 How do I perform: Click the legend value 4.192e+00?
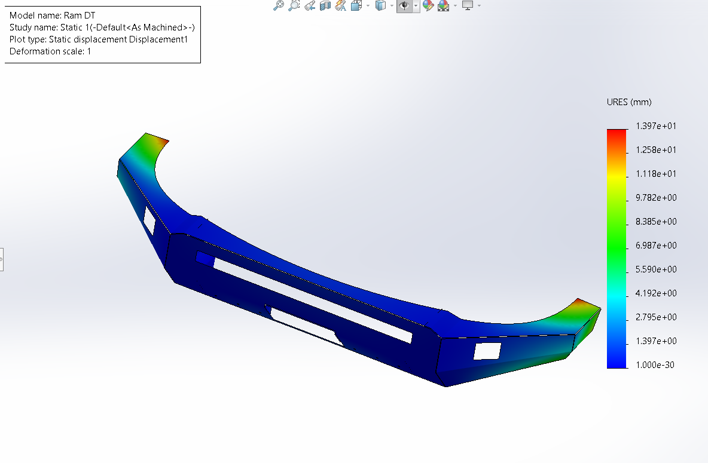(x=656, y=293)
